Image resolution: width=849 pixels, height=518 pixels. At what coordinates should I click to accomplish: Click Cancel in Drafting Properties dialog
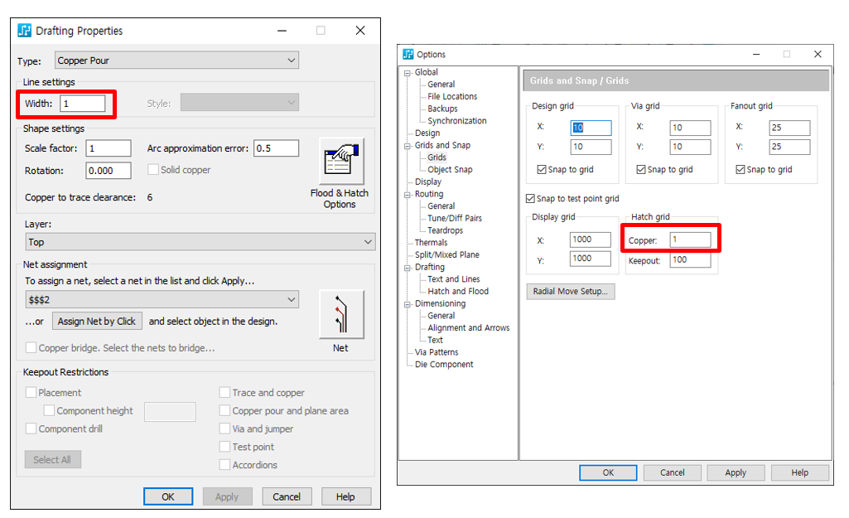click(x=287, y=496)
